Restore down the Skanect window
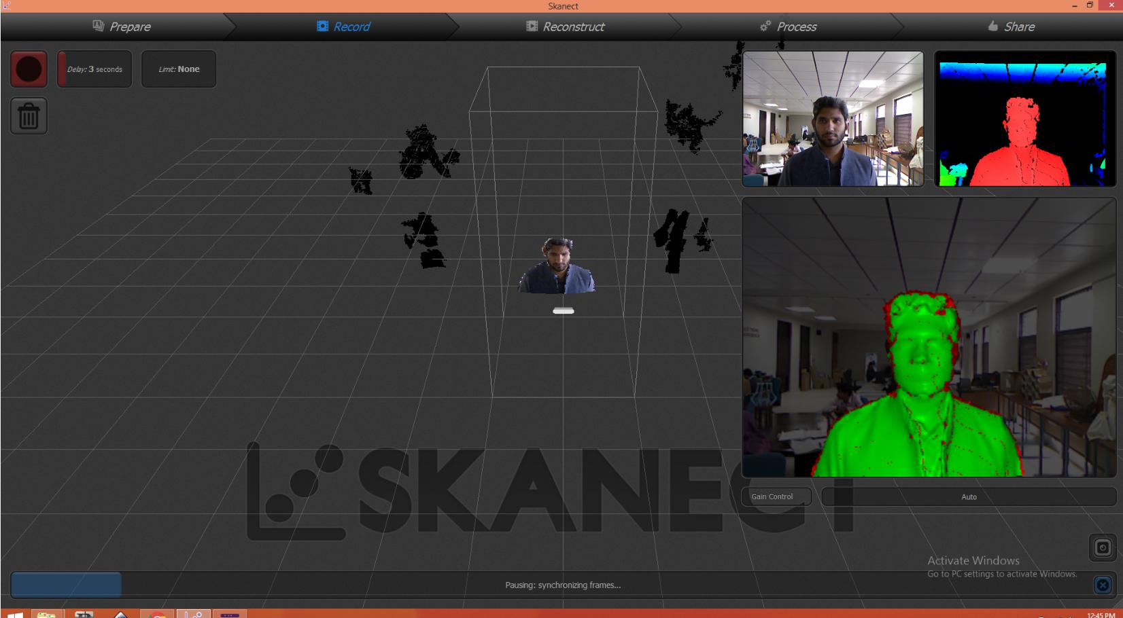This screenshot has height=618, width=1123. [1090, 5]
